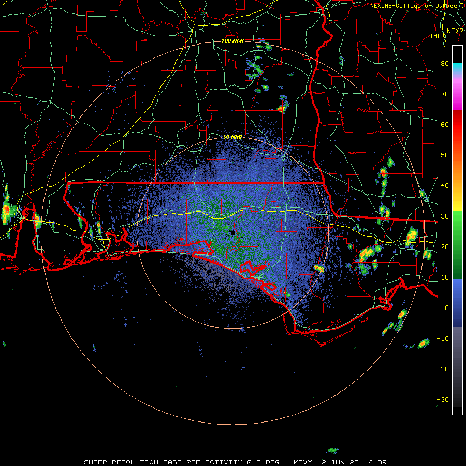
Task: Click the 80 value on dBZ scale
Action: pos(445,63)
